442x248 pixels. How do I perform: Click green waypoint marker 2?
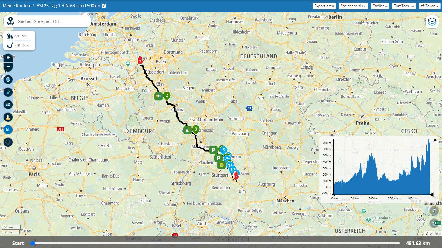point(167,96)
